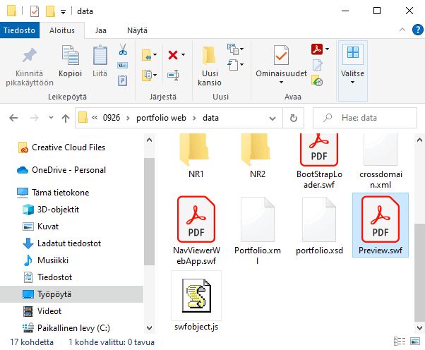Go up one folder level

click(66, 118)
